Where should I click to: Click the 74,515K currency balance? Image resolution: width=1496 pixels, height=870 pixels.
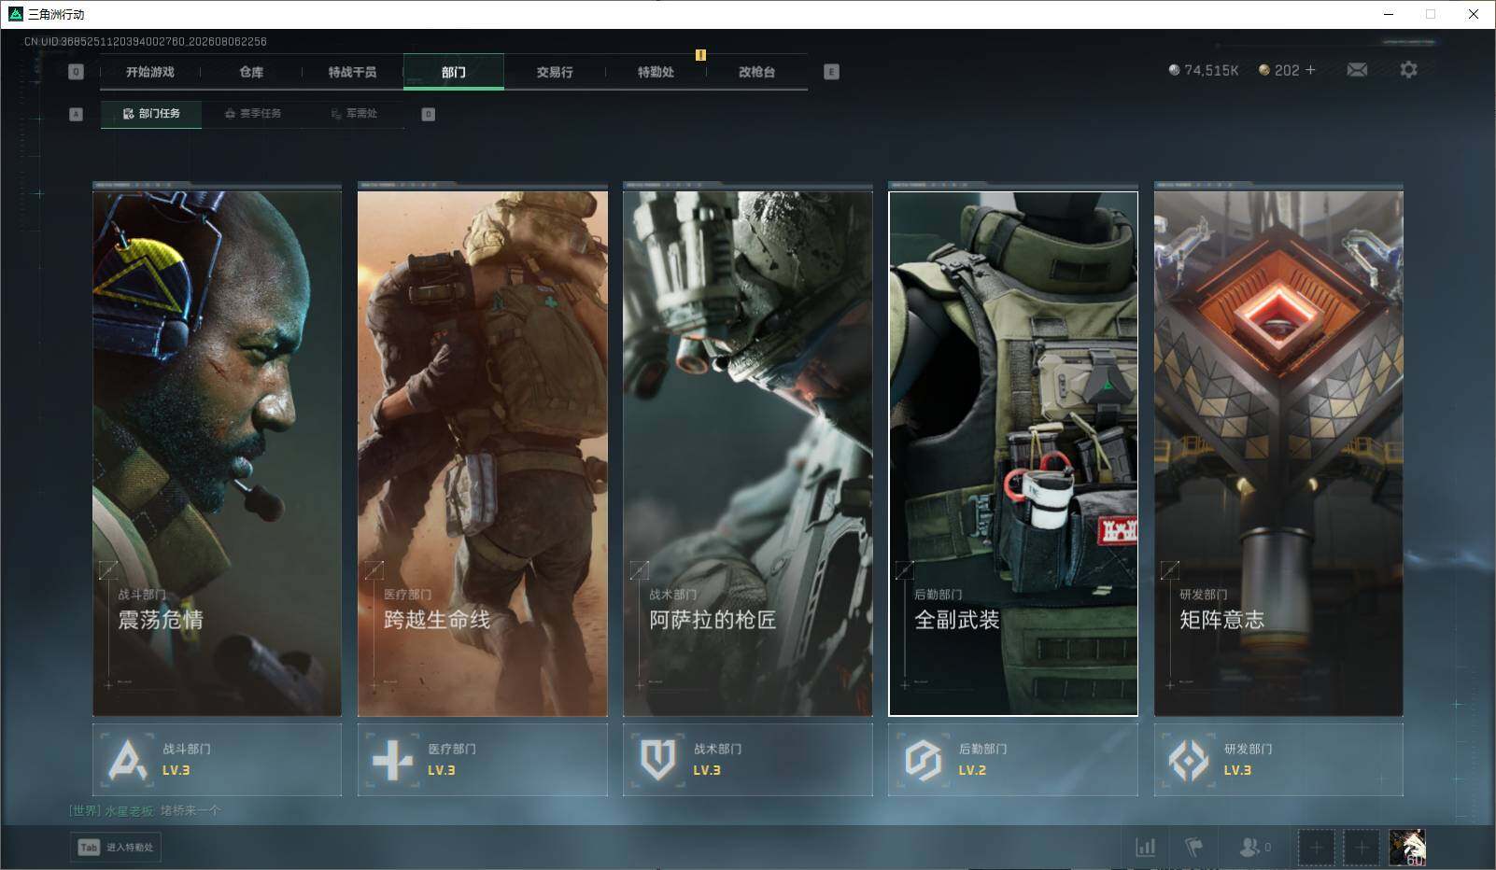coord(1204,70)
